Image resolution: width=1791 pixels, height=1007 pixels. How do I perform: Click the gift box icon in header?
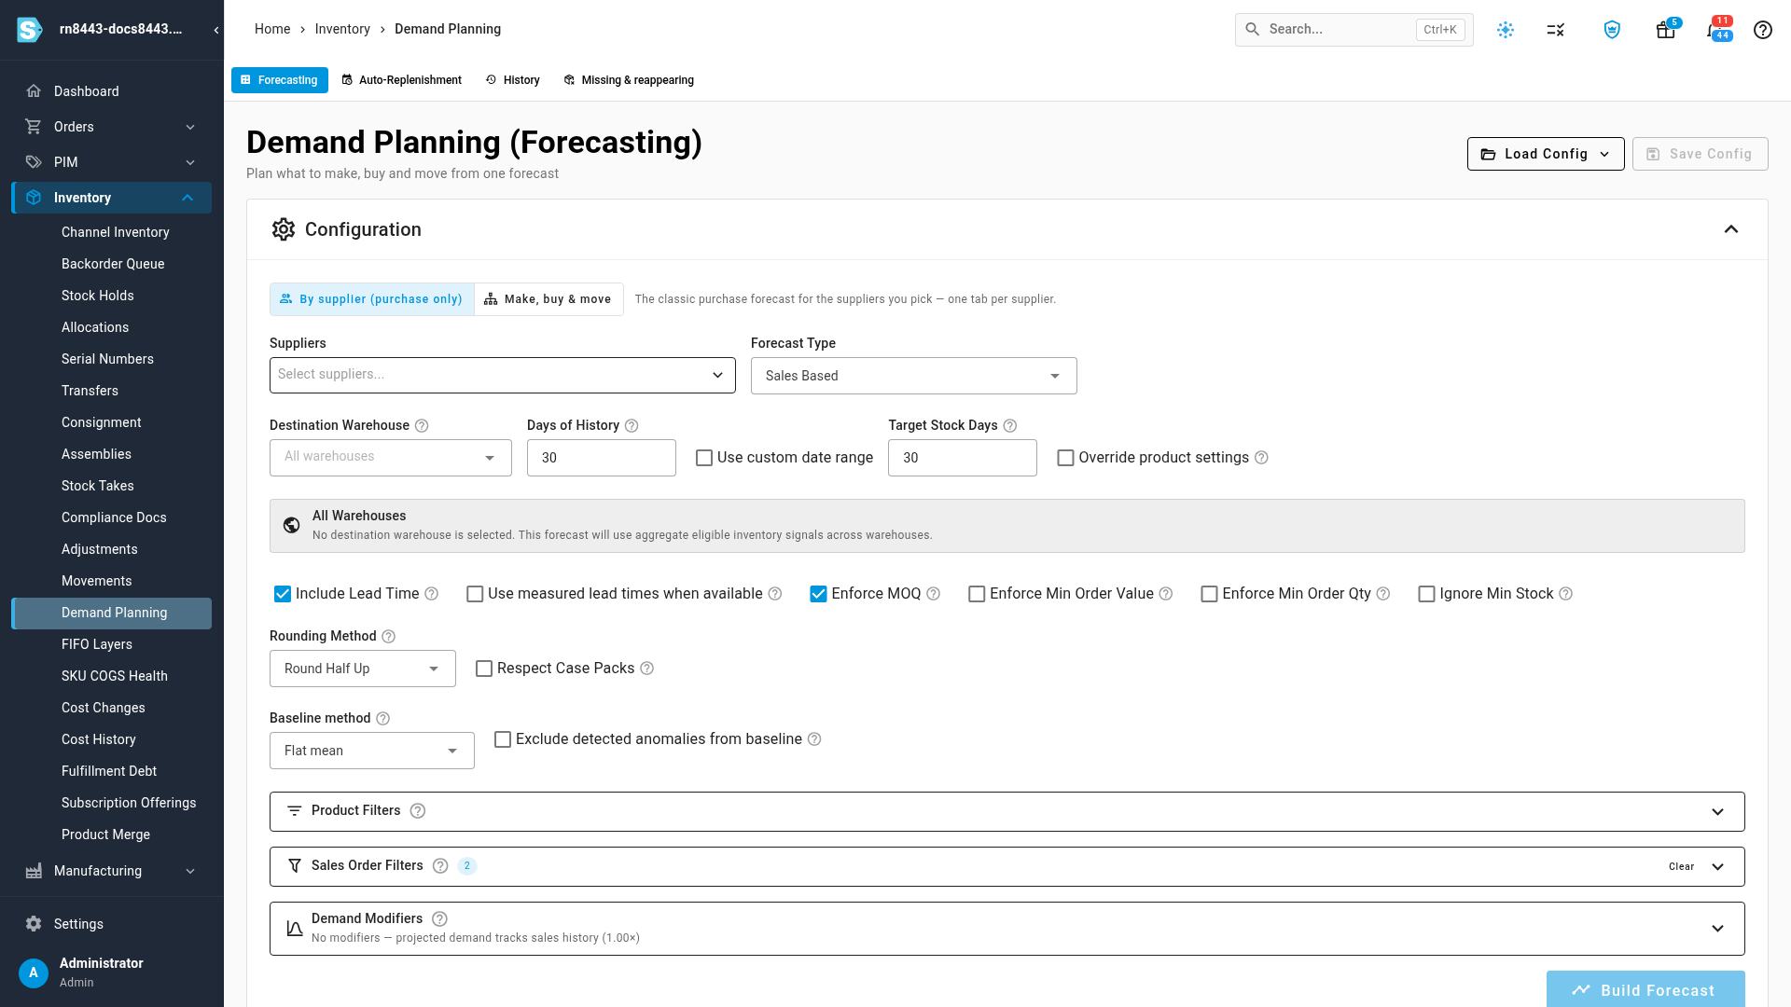pyautogui.click(x=1665, y=30)
